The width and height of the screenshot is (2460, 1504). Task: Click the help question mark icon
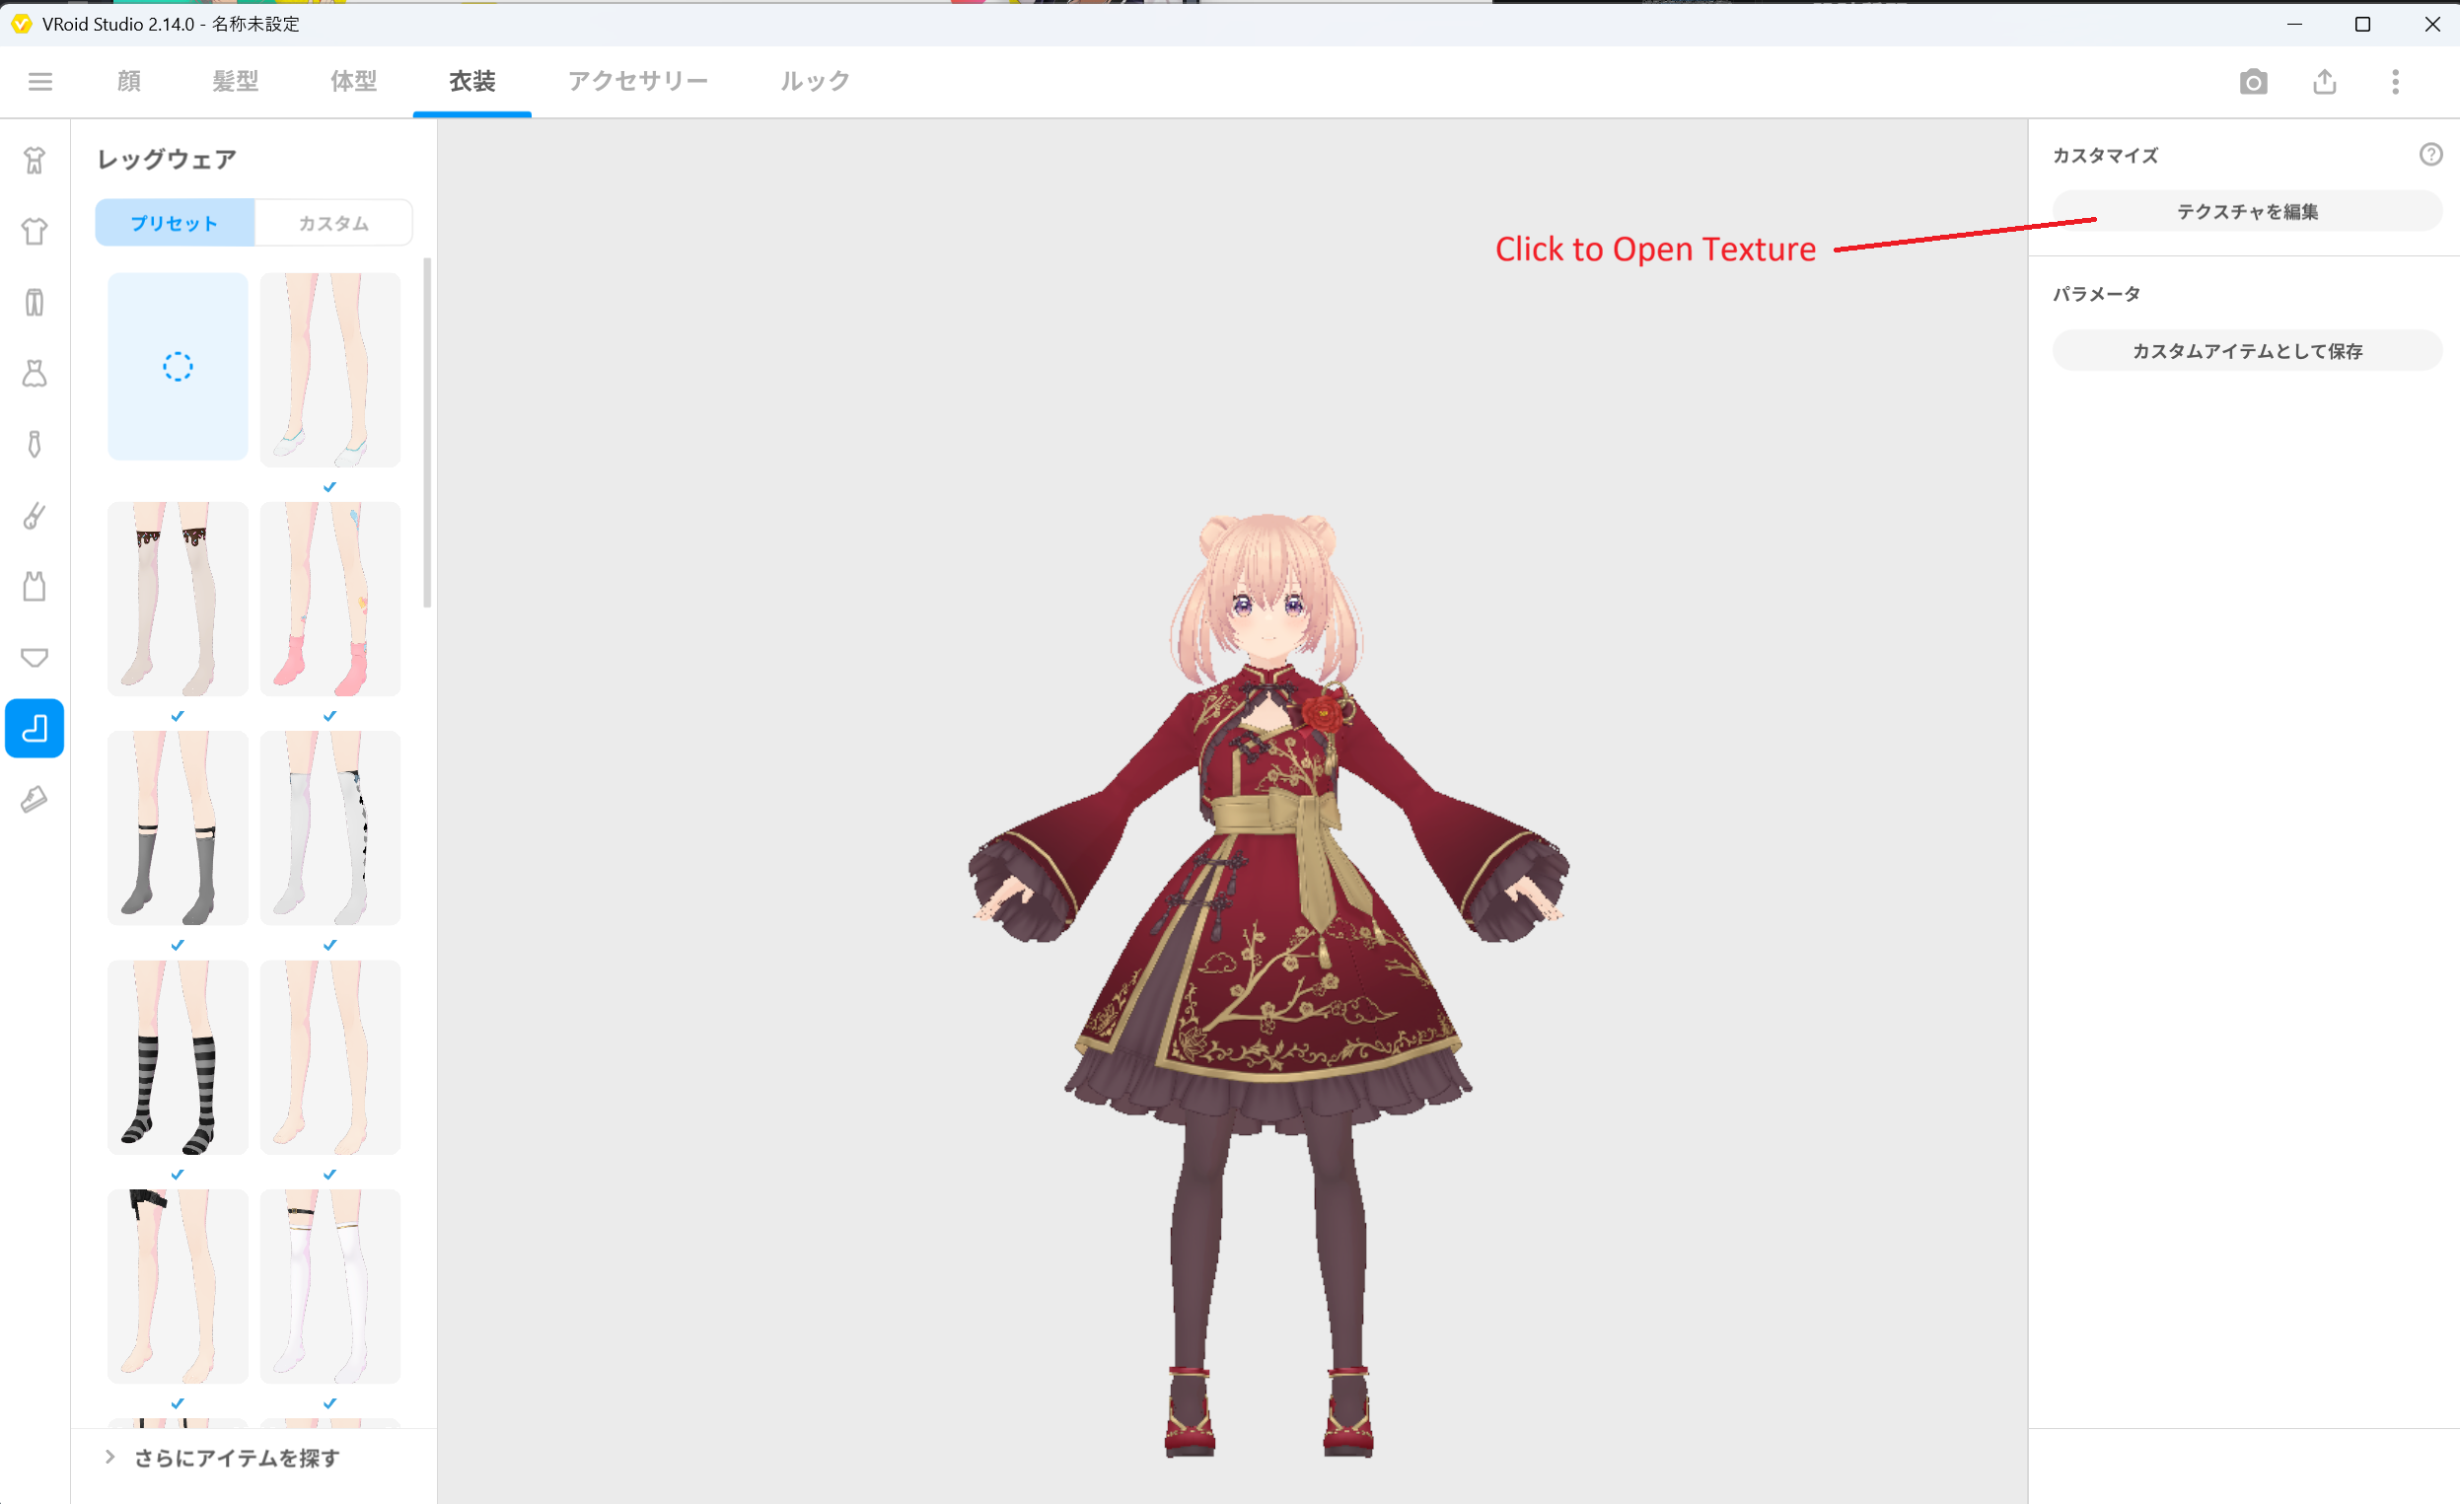click(2430, 155)
